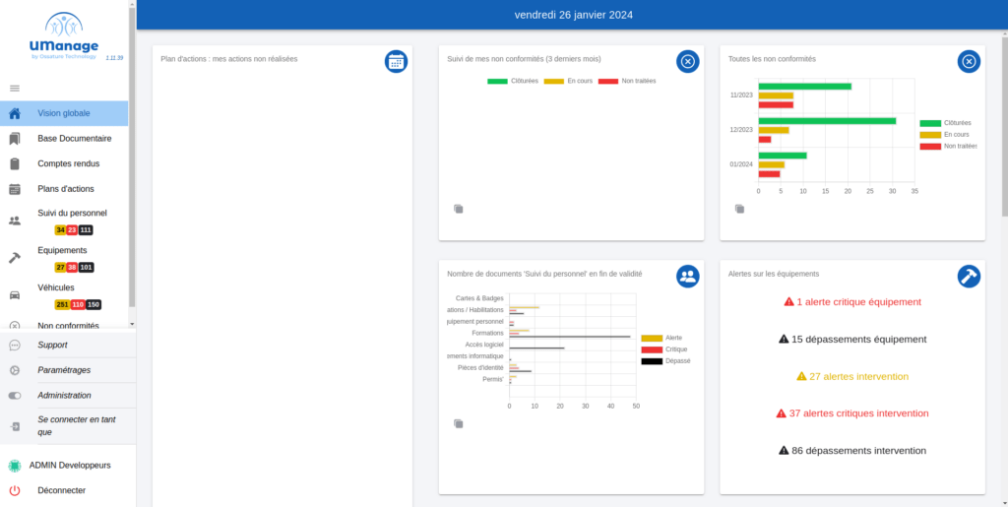Image resolution: width=1008 pixels, height=507 pixels.
Task: Click the bookmark icon for Base Documentaire
Action: (15, 139)
